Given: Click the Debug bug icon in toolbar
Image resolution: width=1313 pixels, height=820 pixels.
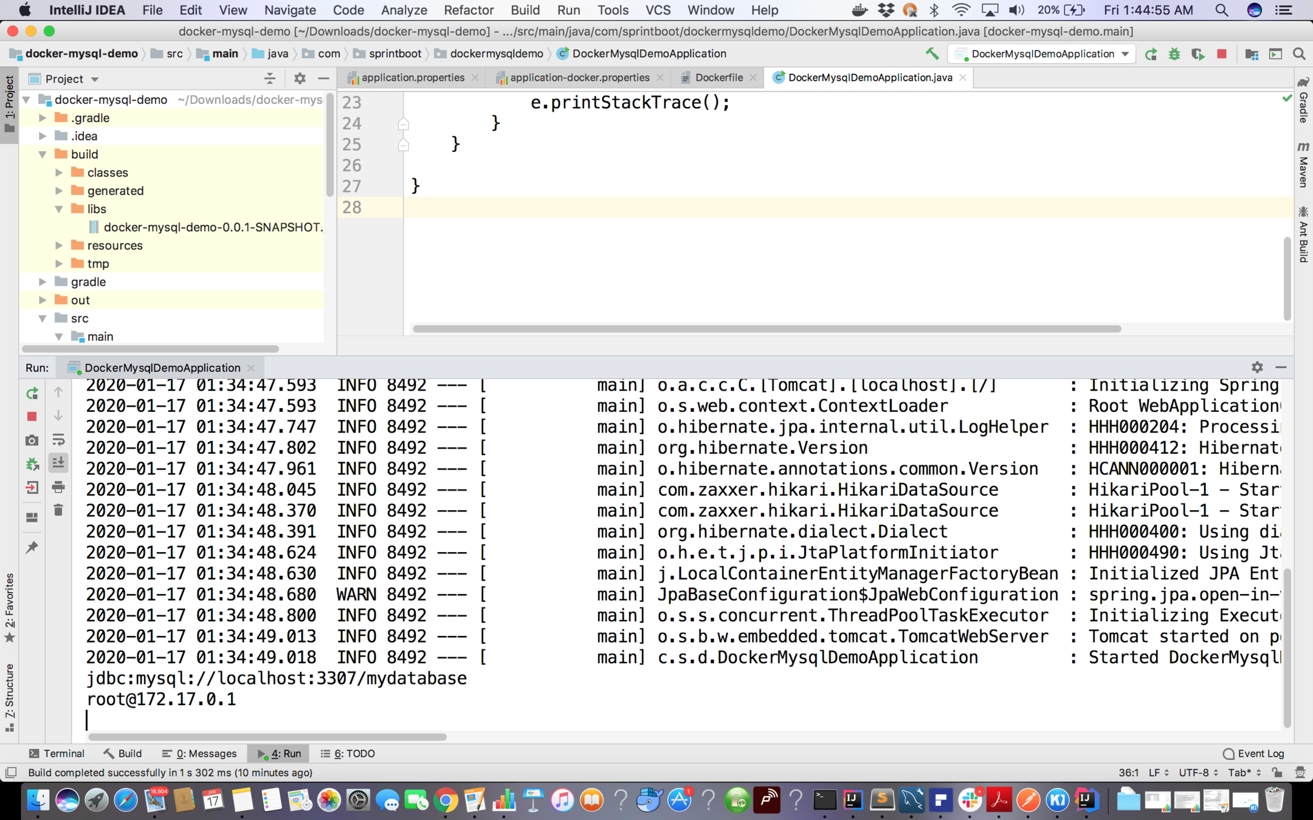Looking at the screenshot, I should click(1174, 54).
